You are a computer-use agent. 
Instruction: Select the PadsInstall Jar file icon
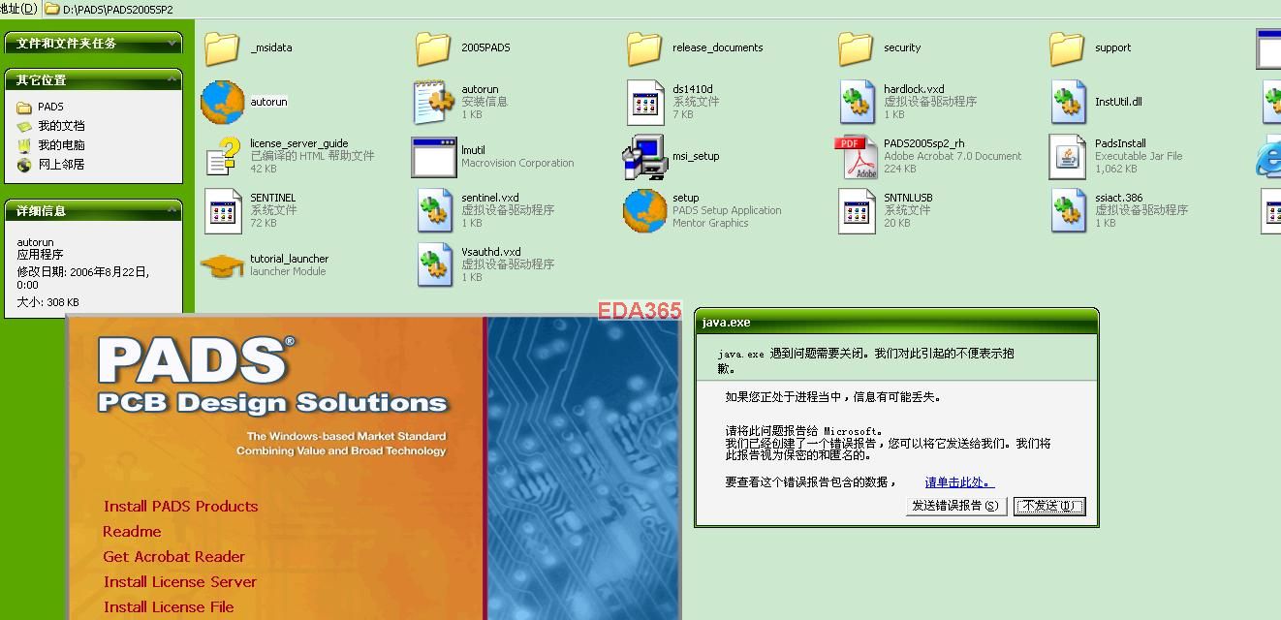(1068, 156)
